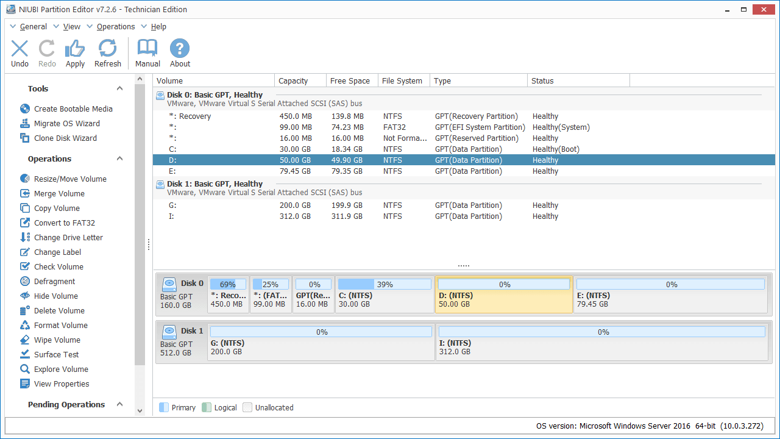Image resolution: width=780 pixels, height=439 pixels.
Task: Sort the list by Free Space column
Action: (x=350, y=80)
